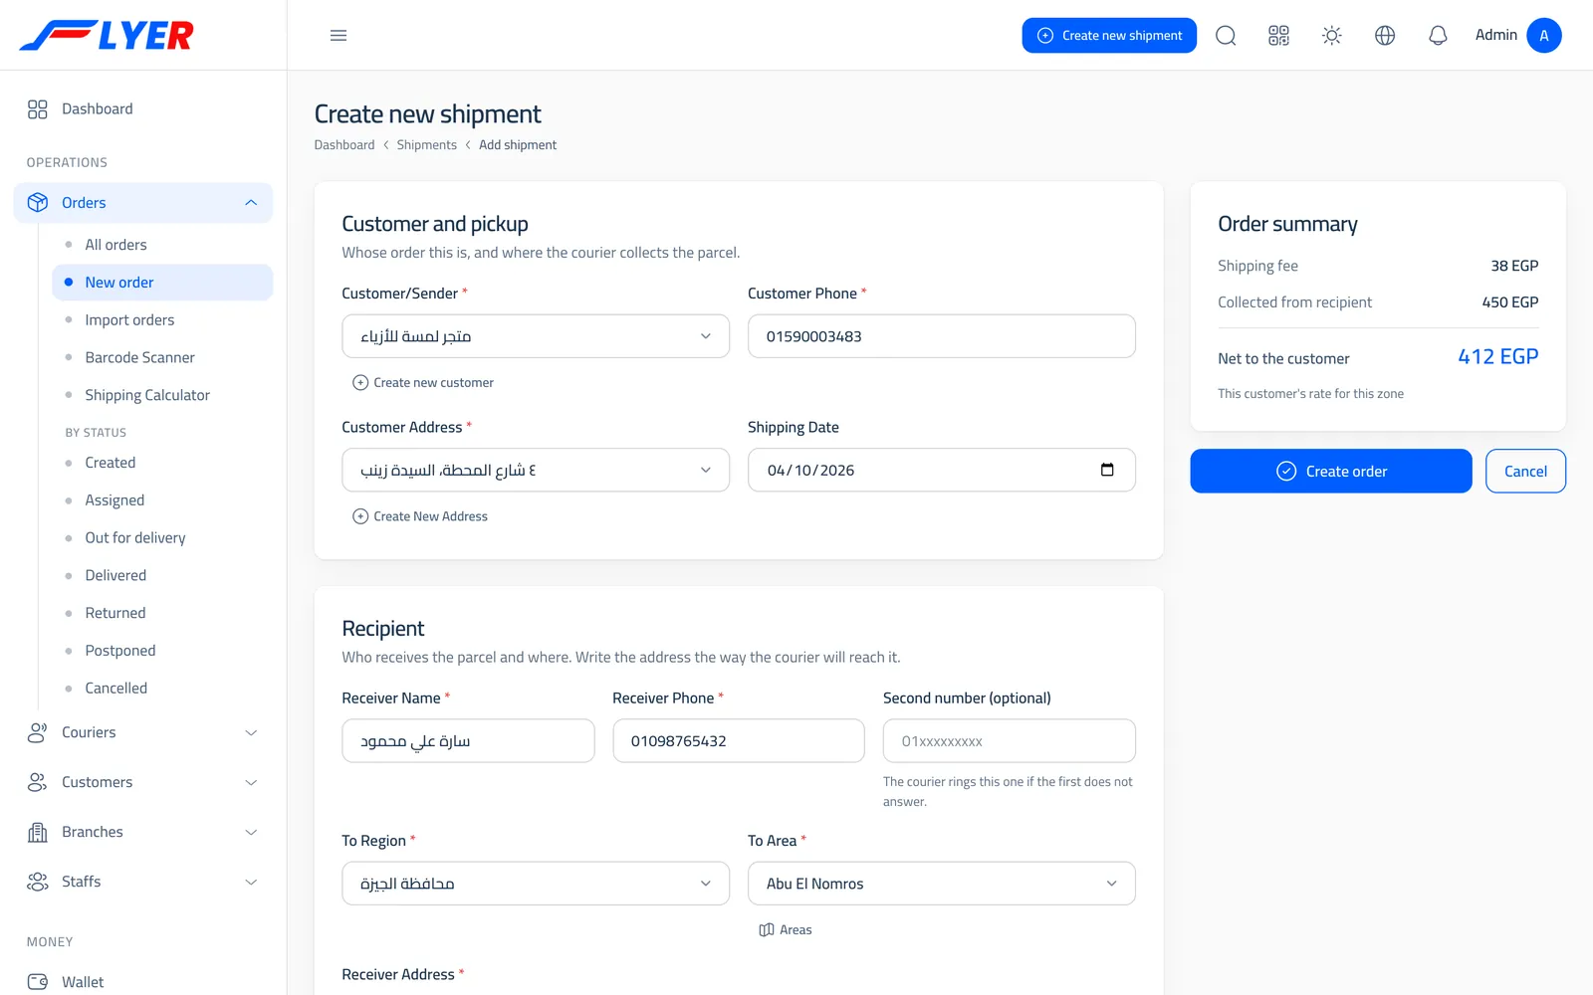Collapse the Orders menu chevron
Image resolution: width=1593 pixels, height=995 pixels.
tap(251, 203)
